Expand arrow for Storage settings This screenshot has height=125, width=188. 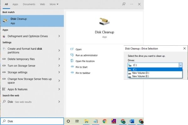click(59, 72)
